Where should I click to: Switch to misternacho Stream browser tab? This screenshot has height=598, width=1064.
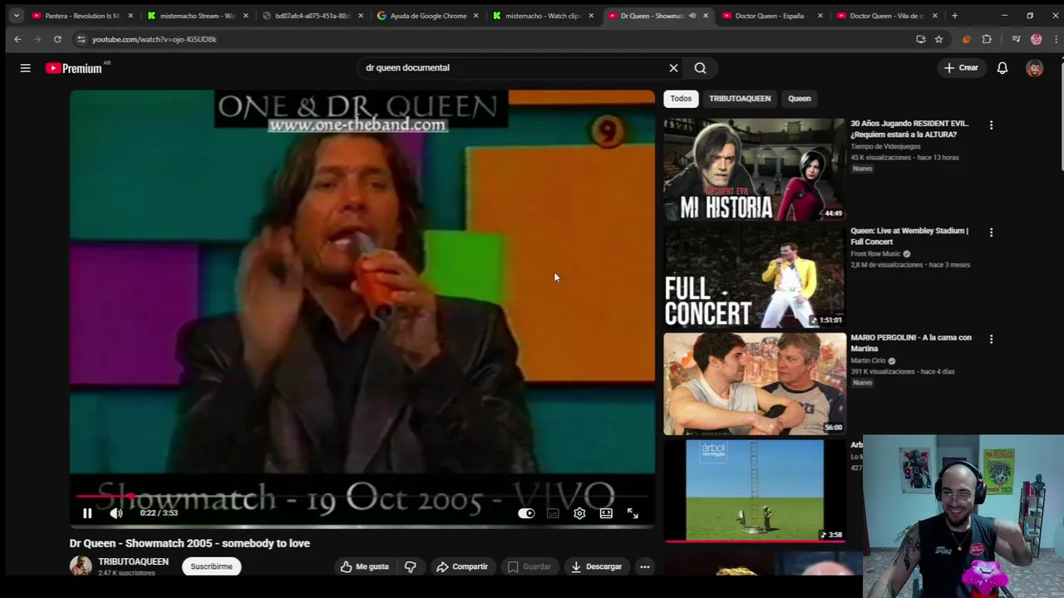(x=197, y=16)
